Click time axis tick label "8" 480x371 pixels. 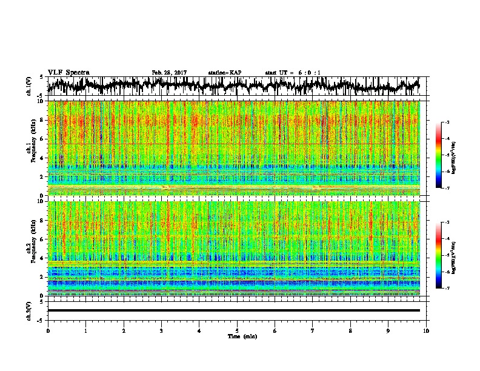coord(350,331)
